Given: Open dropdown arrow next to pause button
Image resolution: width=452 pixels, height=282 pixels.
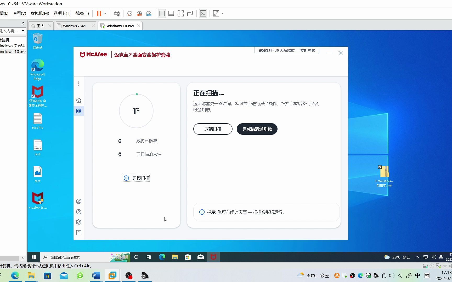Looking at the screenshot, I should (x=105, y=14).
